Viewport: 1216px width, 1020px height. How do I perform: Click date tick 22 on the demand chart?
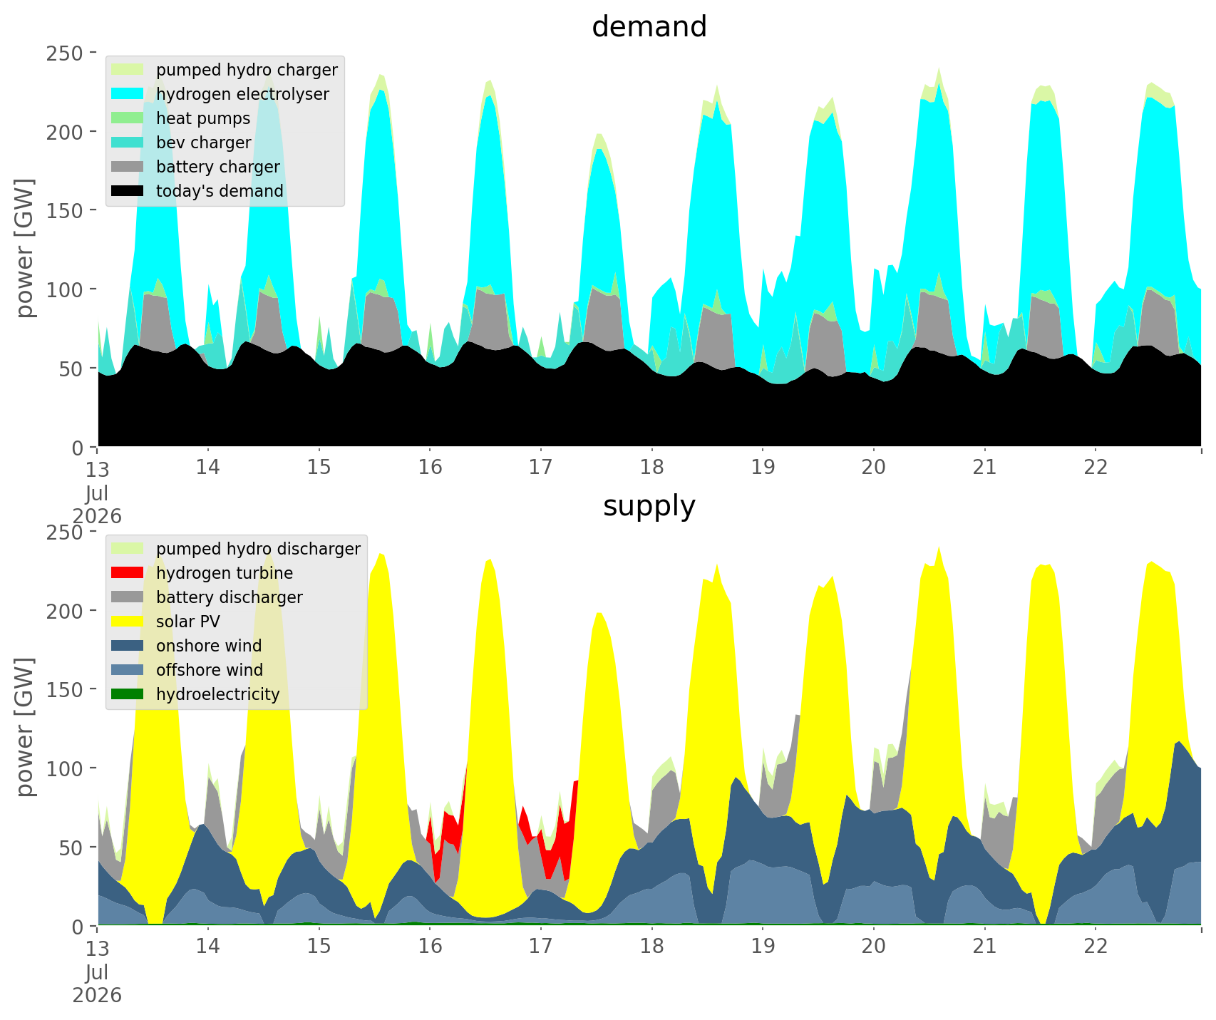[1096, 467]
